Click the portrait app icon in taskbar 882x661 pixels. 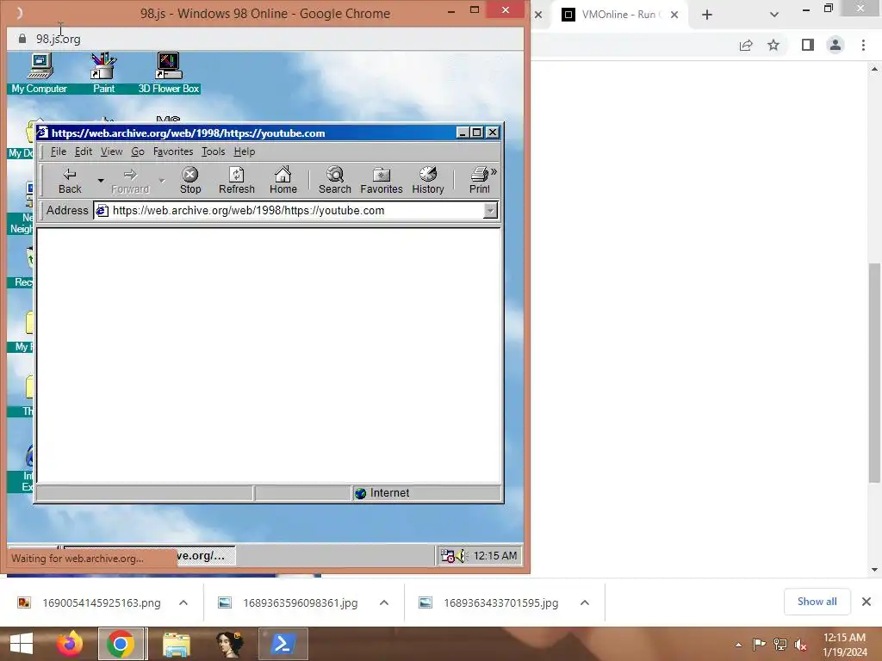coord(229,644)
